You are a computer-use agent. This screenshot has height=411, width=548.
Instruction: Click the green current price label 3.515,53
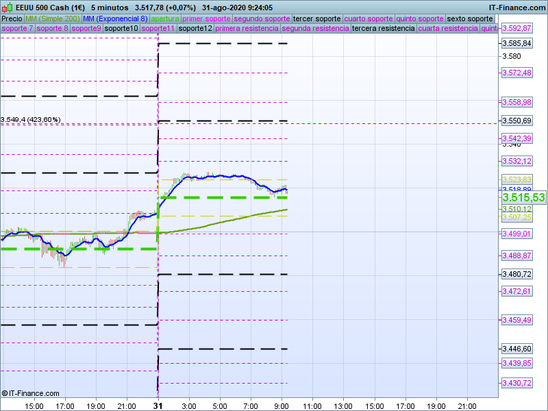(x=523, y=197)
